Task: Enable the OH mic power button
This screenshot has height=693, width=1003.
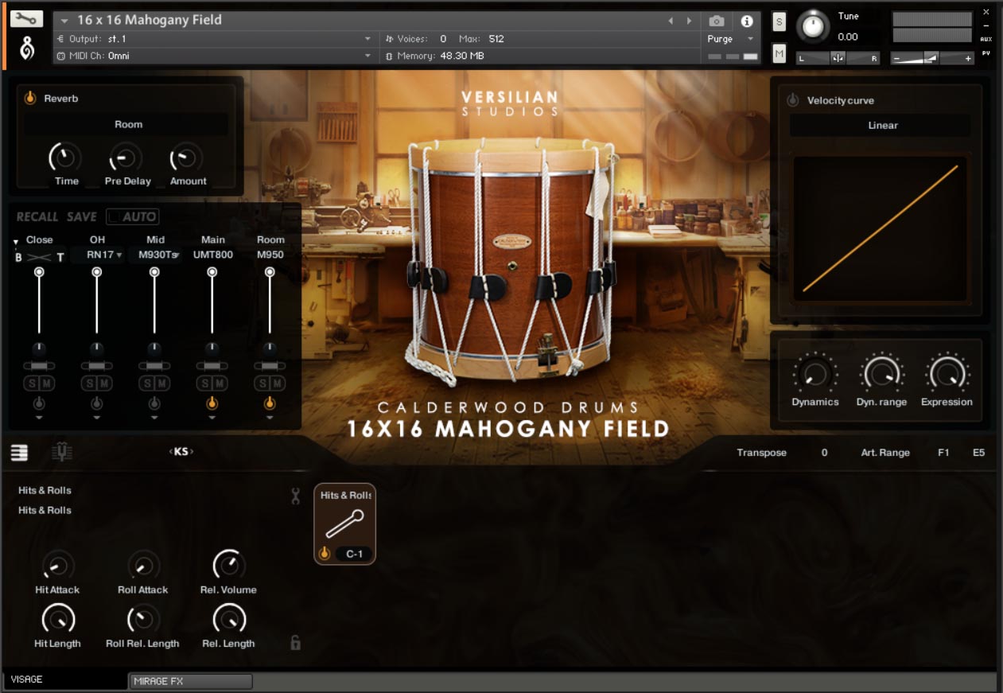Action: tap(96, 403)
